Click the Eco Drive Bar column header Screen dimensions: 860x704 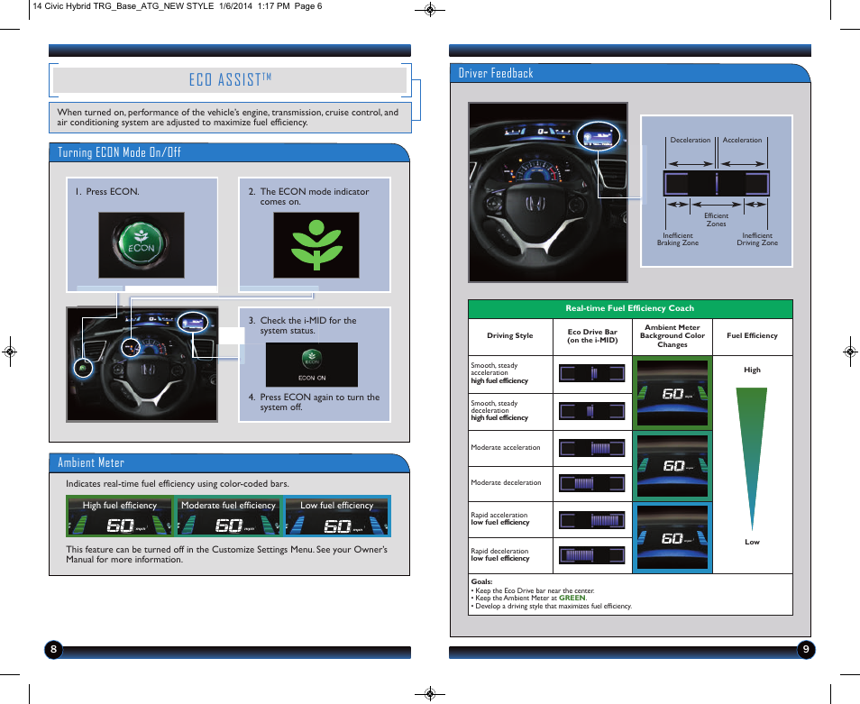592,335
